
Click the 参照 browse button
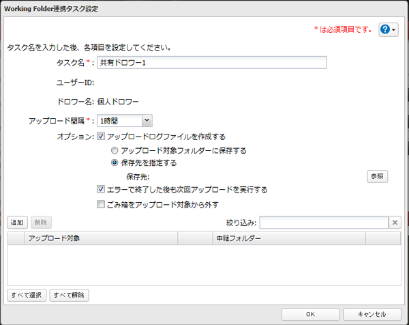377,176
